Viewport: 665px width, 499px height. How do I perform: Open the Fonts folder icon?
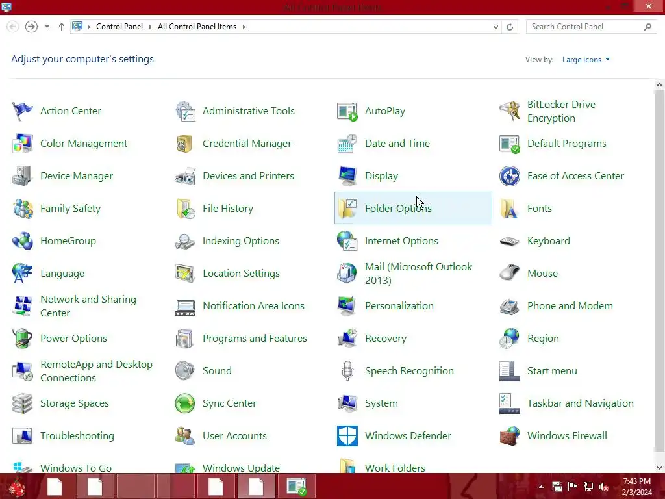point(510,209)
